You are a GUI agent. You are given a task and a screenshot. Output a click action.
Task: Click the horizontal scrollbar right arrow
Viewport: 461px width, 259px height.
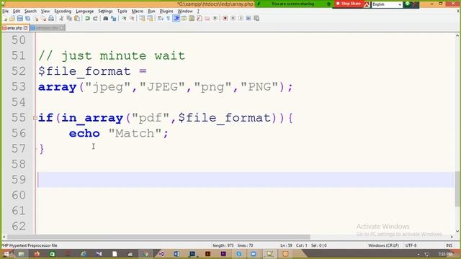pyautogui.click(x=452, y=237)
